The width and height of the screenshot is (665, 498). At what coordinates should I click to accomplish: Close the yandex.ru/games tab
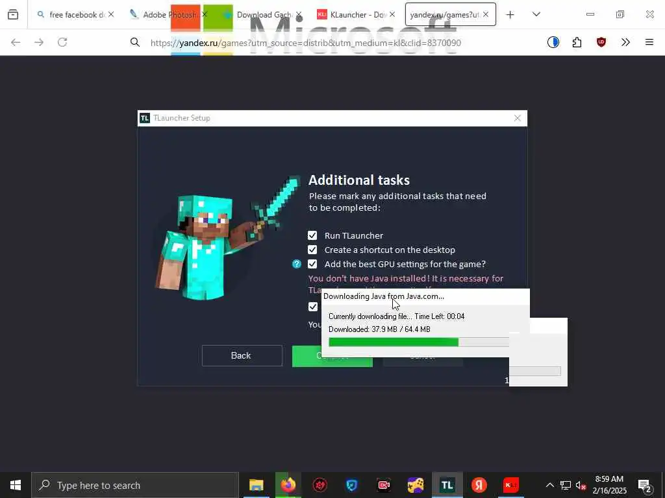tap(486, 14)
